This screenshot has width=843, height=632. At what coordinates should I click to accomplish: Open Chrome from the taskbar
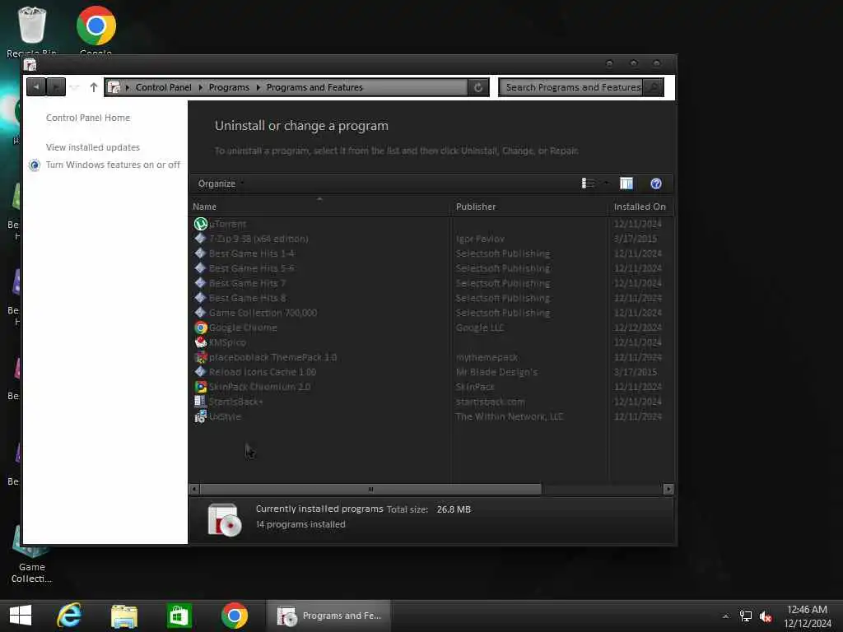pos(235,616)
